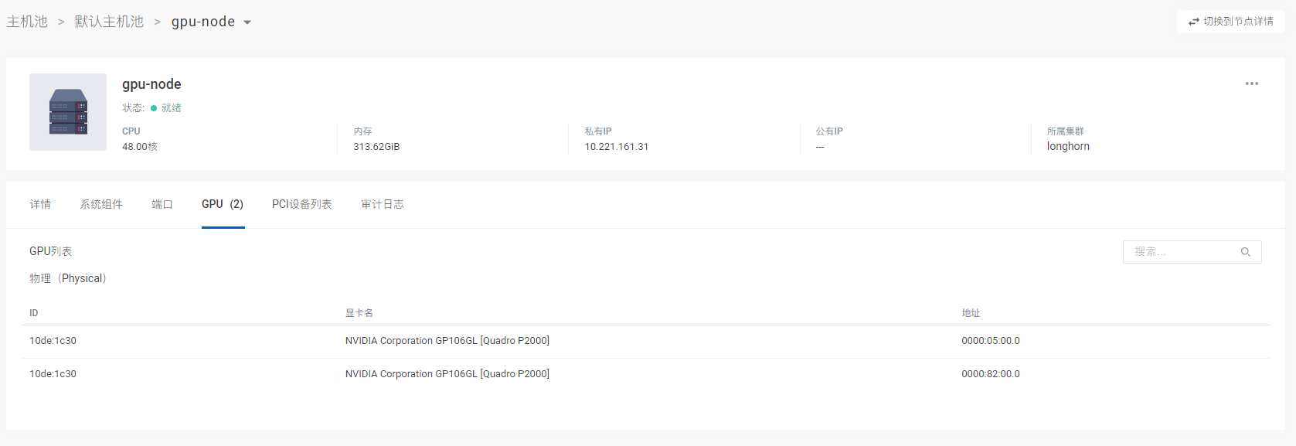Focus the GPU list search field

1182,252
